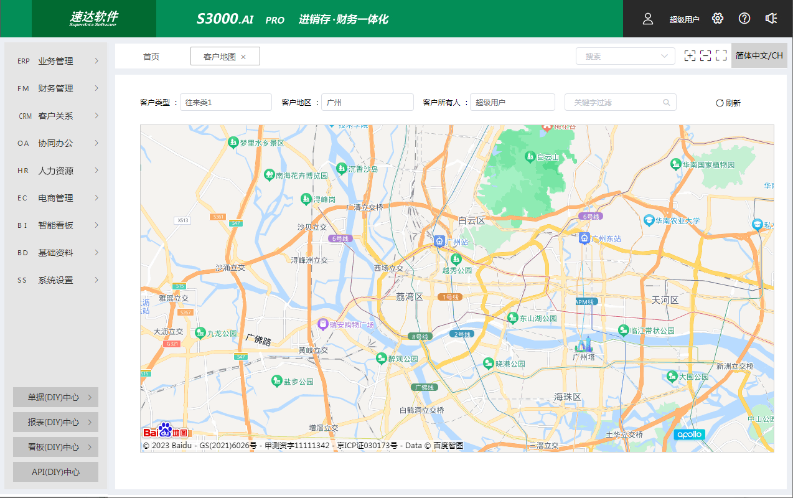Open the 搜索 combo box dropdown
Screen dimensions: 793x498
pos(626,56)
